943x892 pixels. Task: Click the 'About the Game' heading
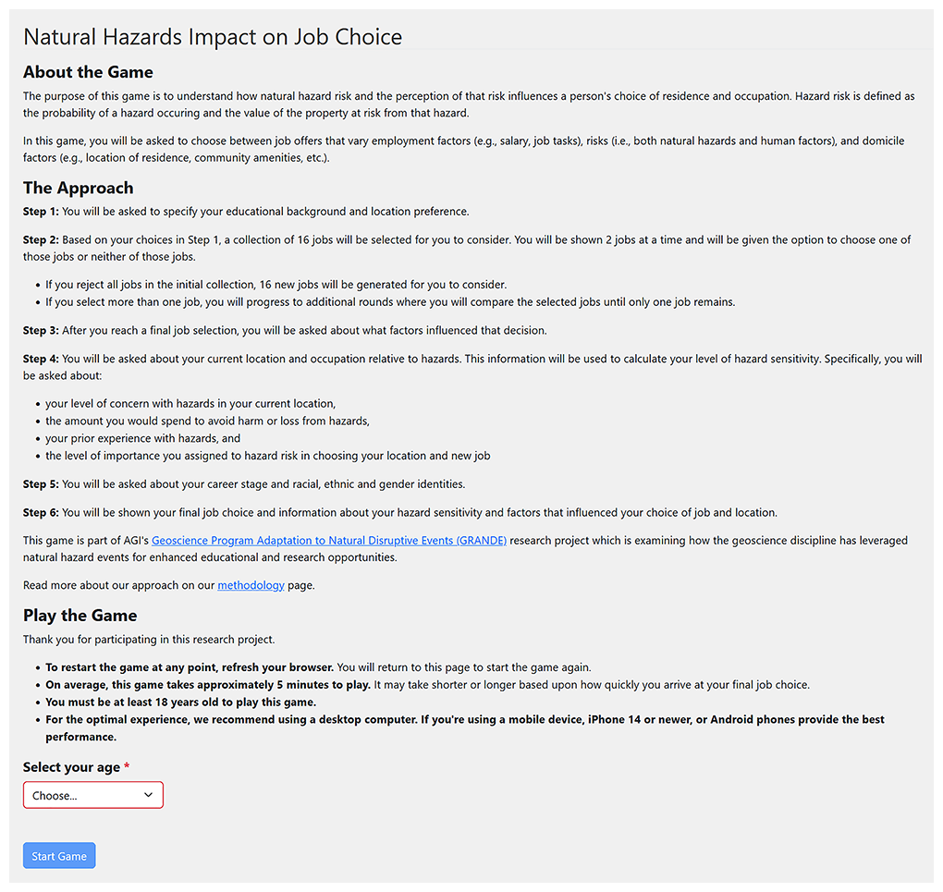coord(88,72)
